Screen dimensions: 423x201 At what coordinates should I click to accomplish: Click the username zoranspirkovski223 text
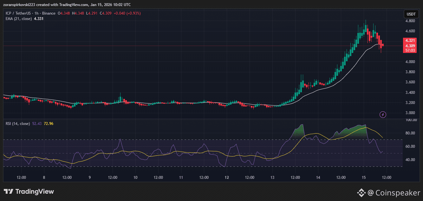(x=19, y=5)
